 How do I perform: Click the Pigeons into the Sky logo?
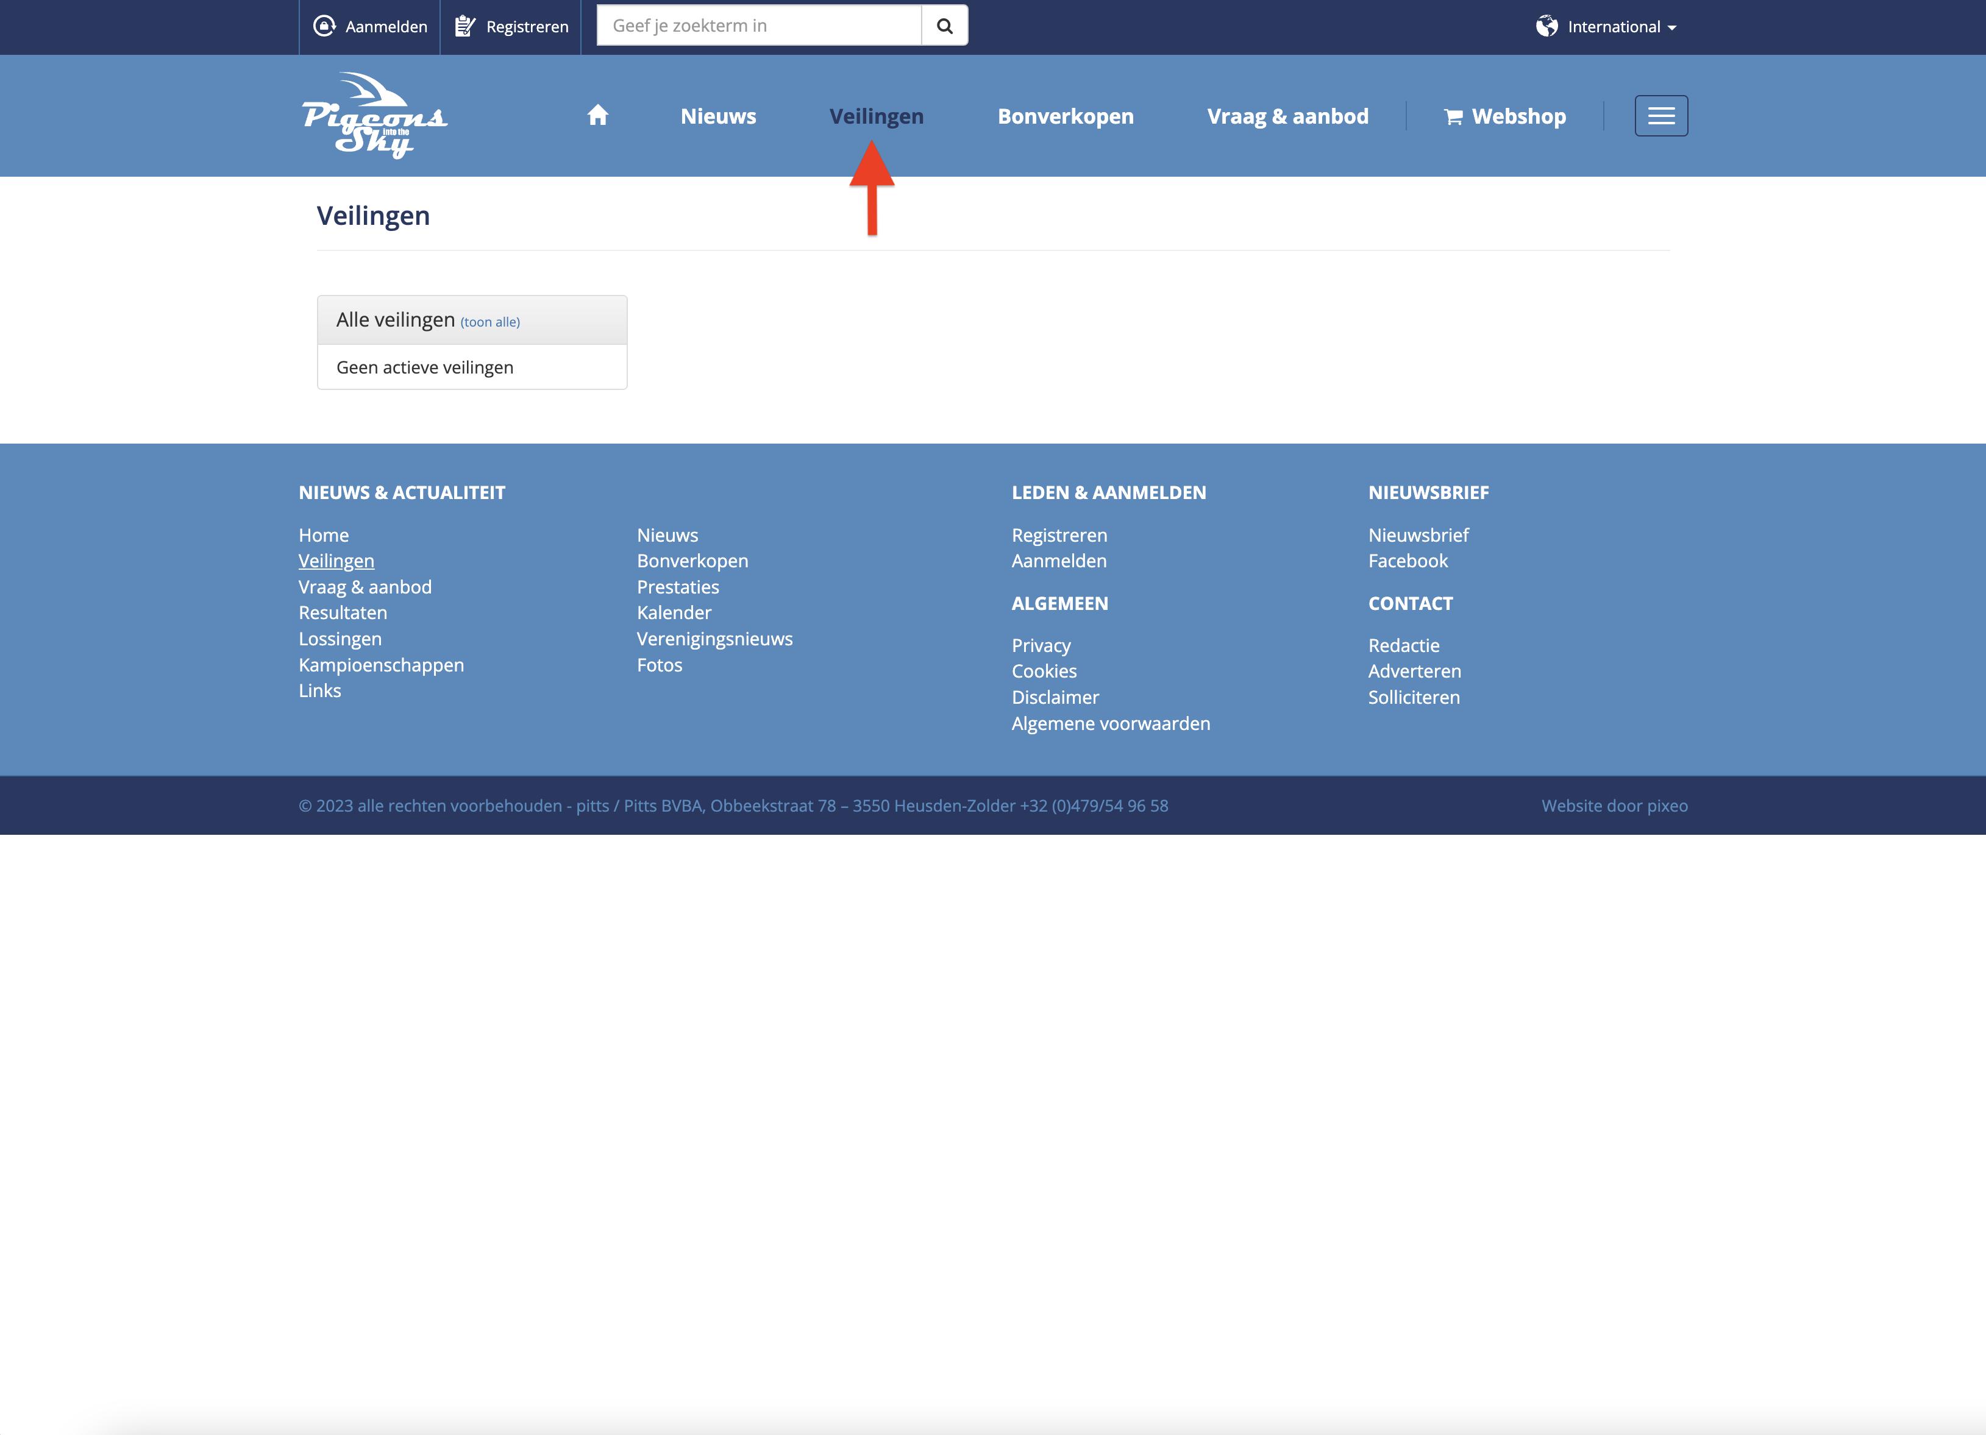point(375,116)
